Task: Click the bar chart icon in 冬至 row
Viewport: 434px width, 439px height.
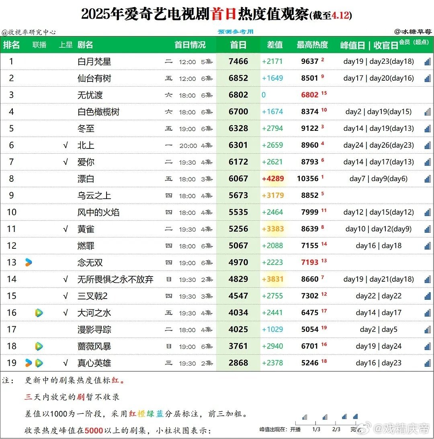Action: (428, 129)
